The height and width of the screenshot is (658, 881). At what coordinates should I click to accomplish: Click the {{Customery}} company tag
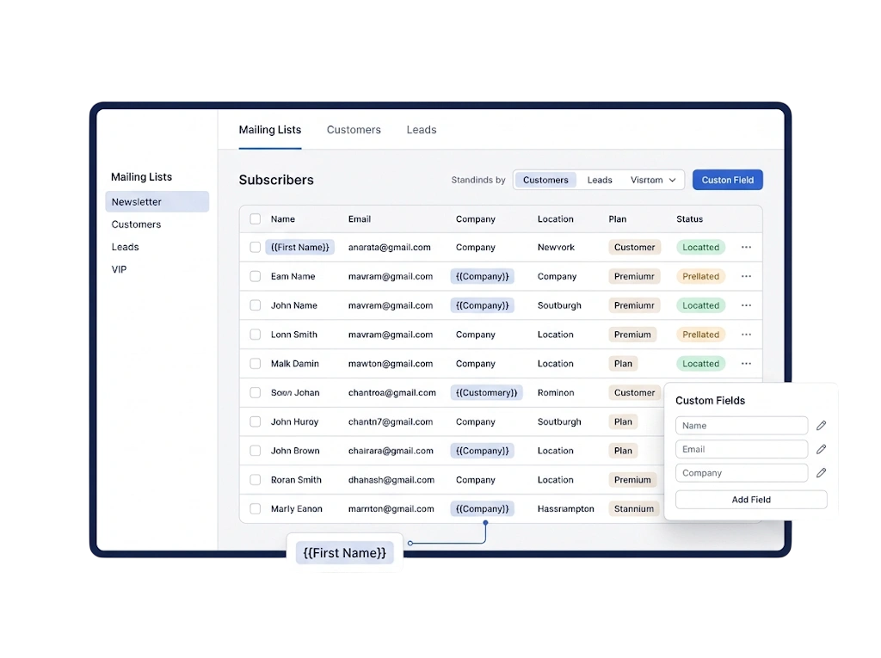487,393
